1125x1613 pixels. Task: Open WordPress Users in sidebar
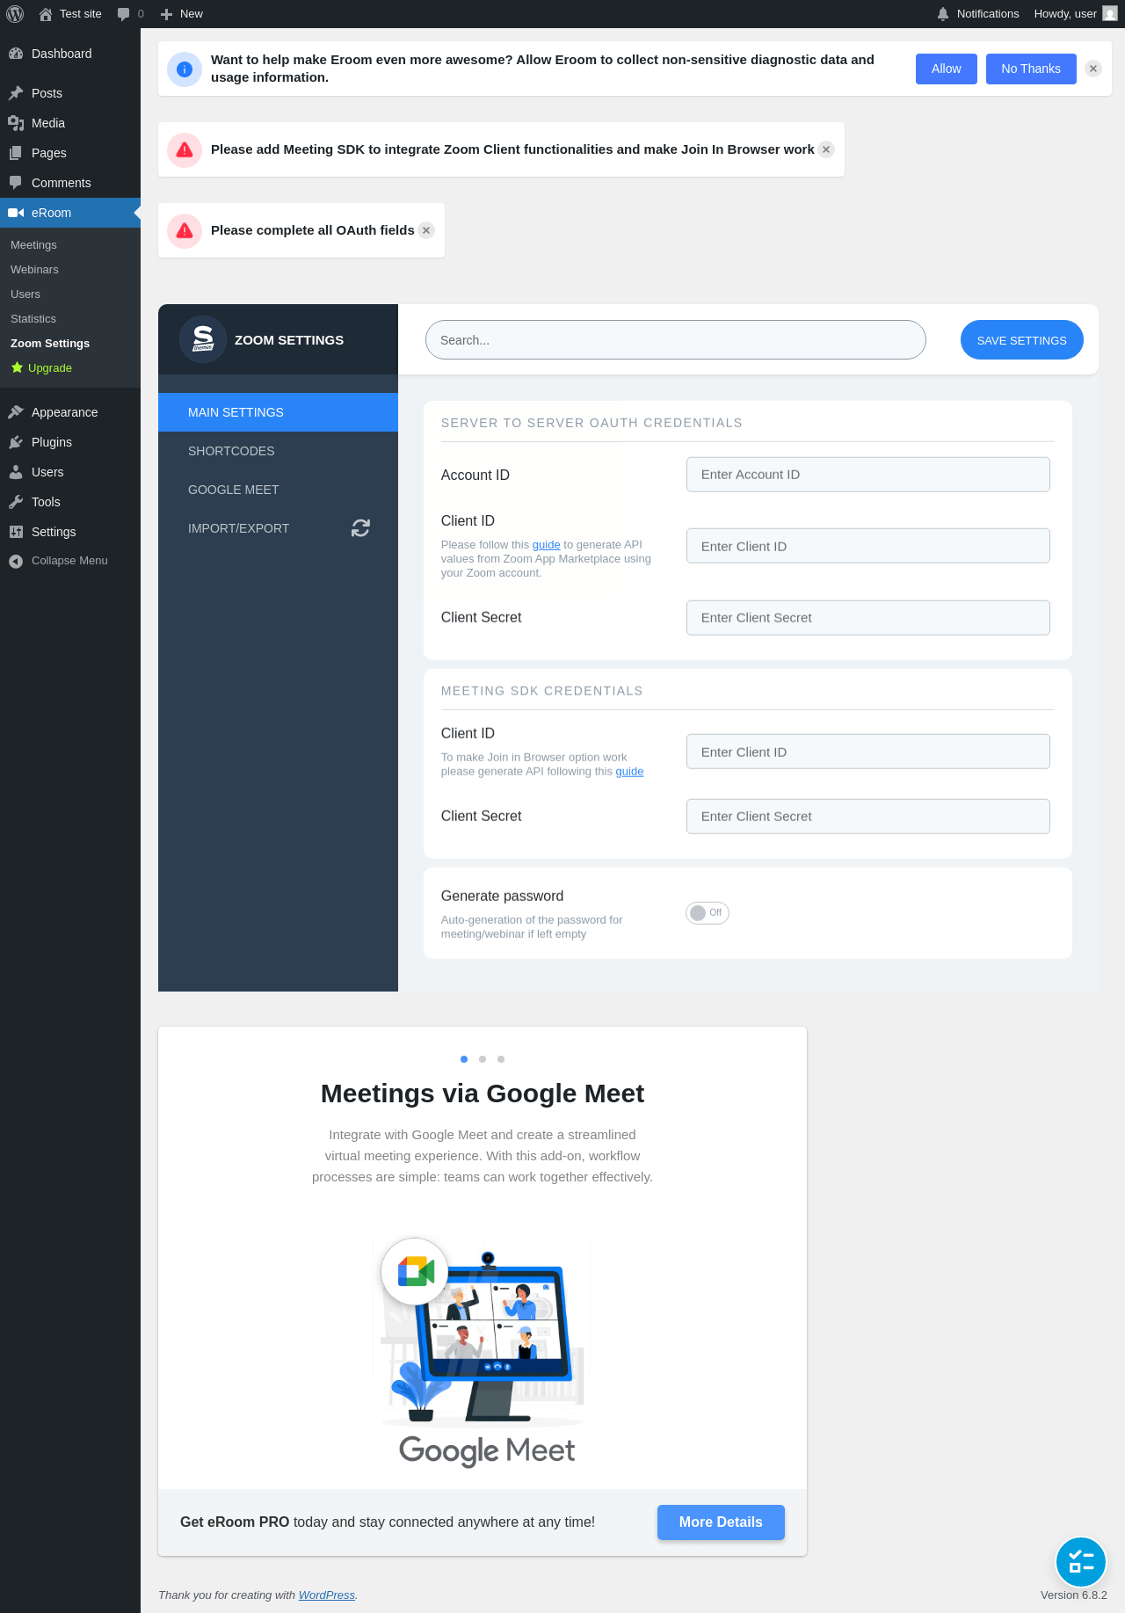coord(70,472)
